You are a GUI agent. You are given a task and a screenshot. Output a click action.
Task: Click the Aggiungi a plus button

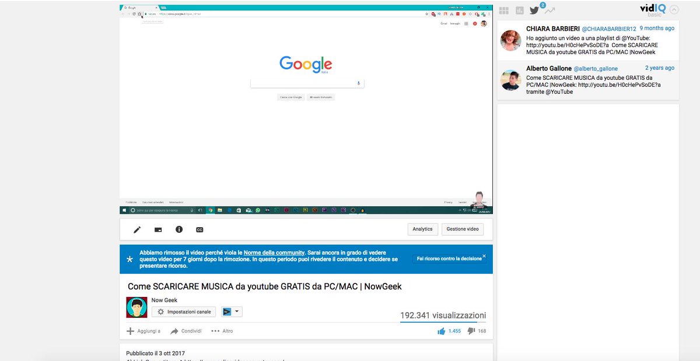(x=143, y=331)
